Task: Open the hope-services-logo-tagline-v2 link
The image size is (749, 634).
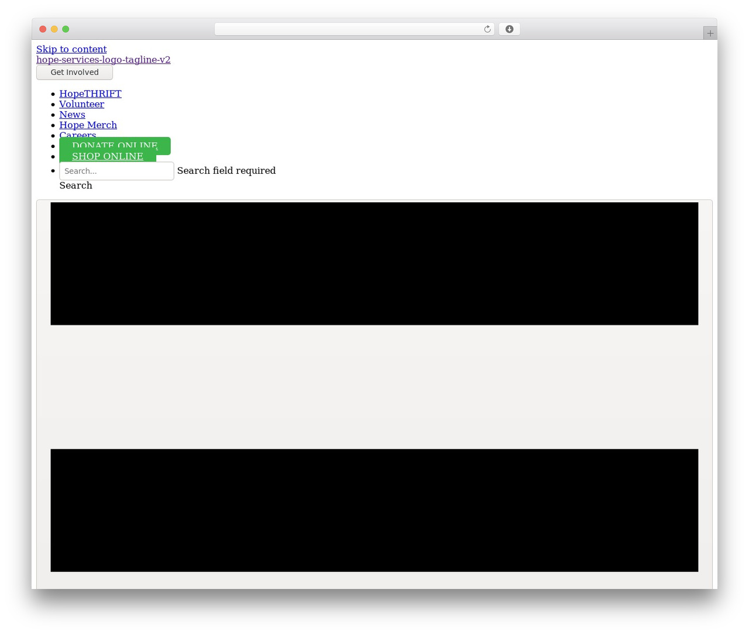Action: (x=104, y=60)
